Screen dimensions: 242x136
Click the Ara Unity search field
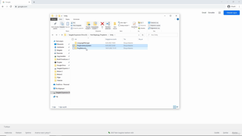tap(162, 35)
